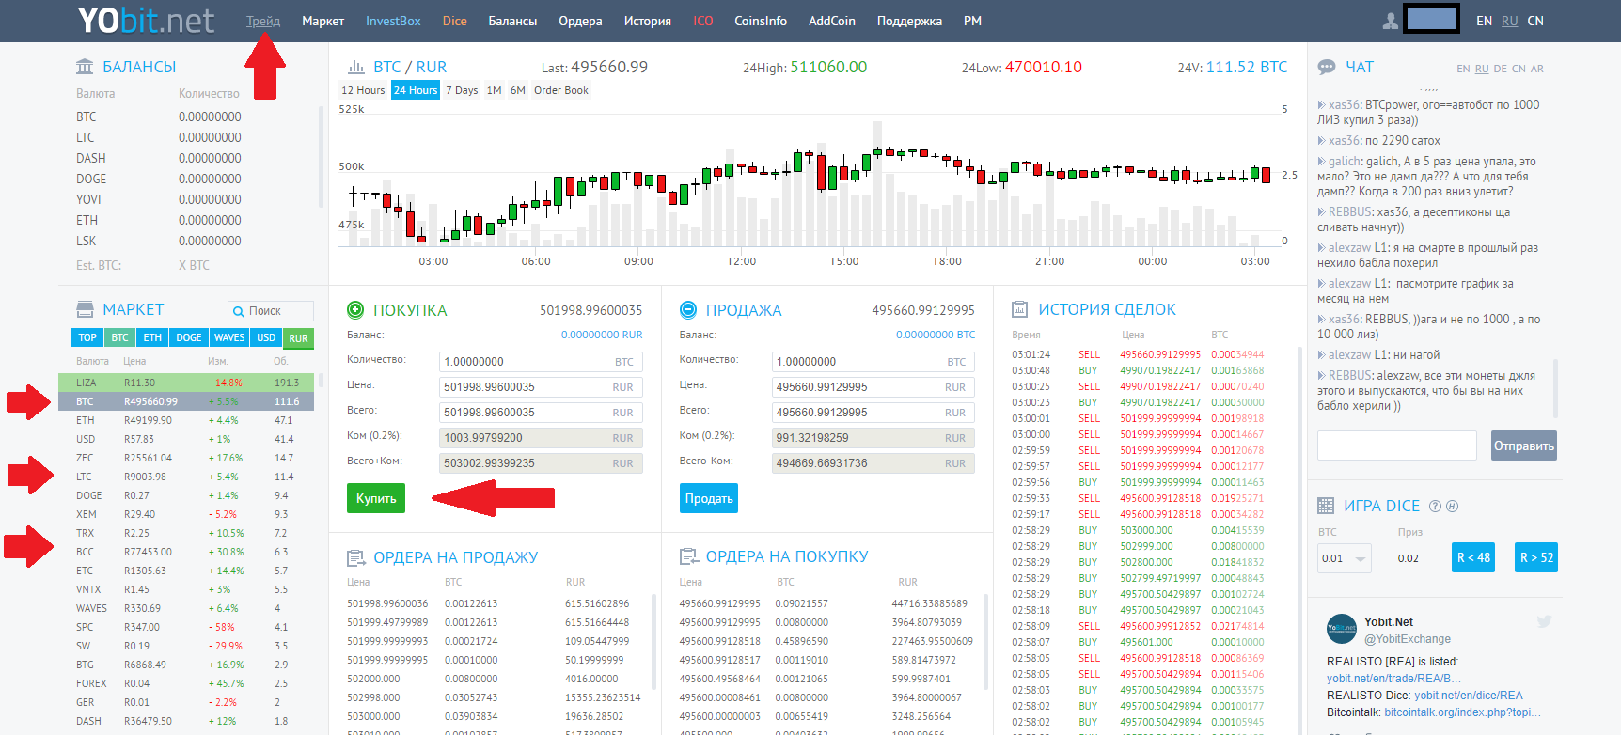
Task: Select the 7 Days chart range
Action: pos(462,90)
